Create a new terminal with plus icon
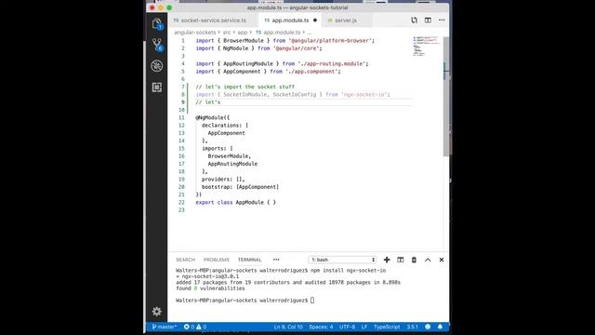This screenshot has width=595, height=335. (387, 260)
